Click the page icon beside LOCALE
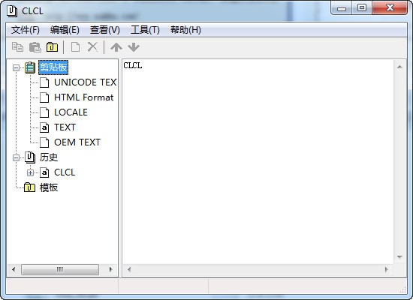The width and height of the screenshot is (413, 300). click(44, 112)
